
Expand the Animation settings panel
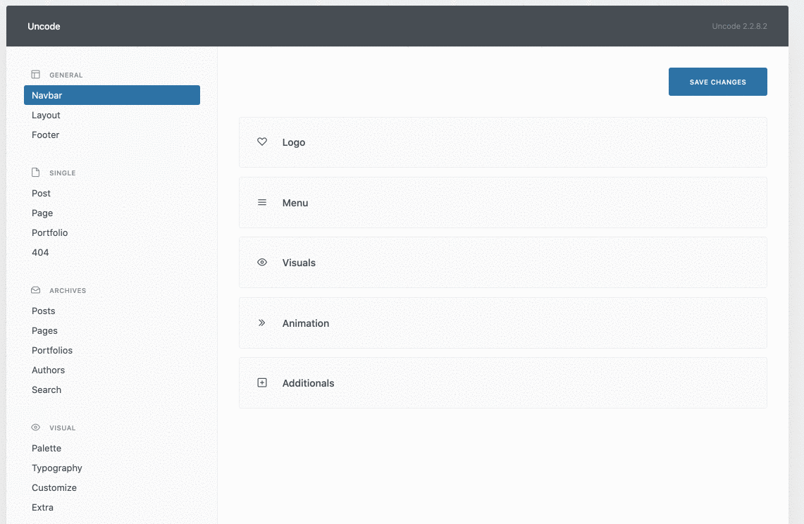[503, 323]
